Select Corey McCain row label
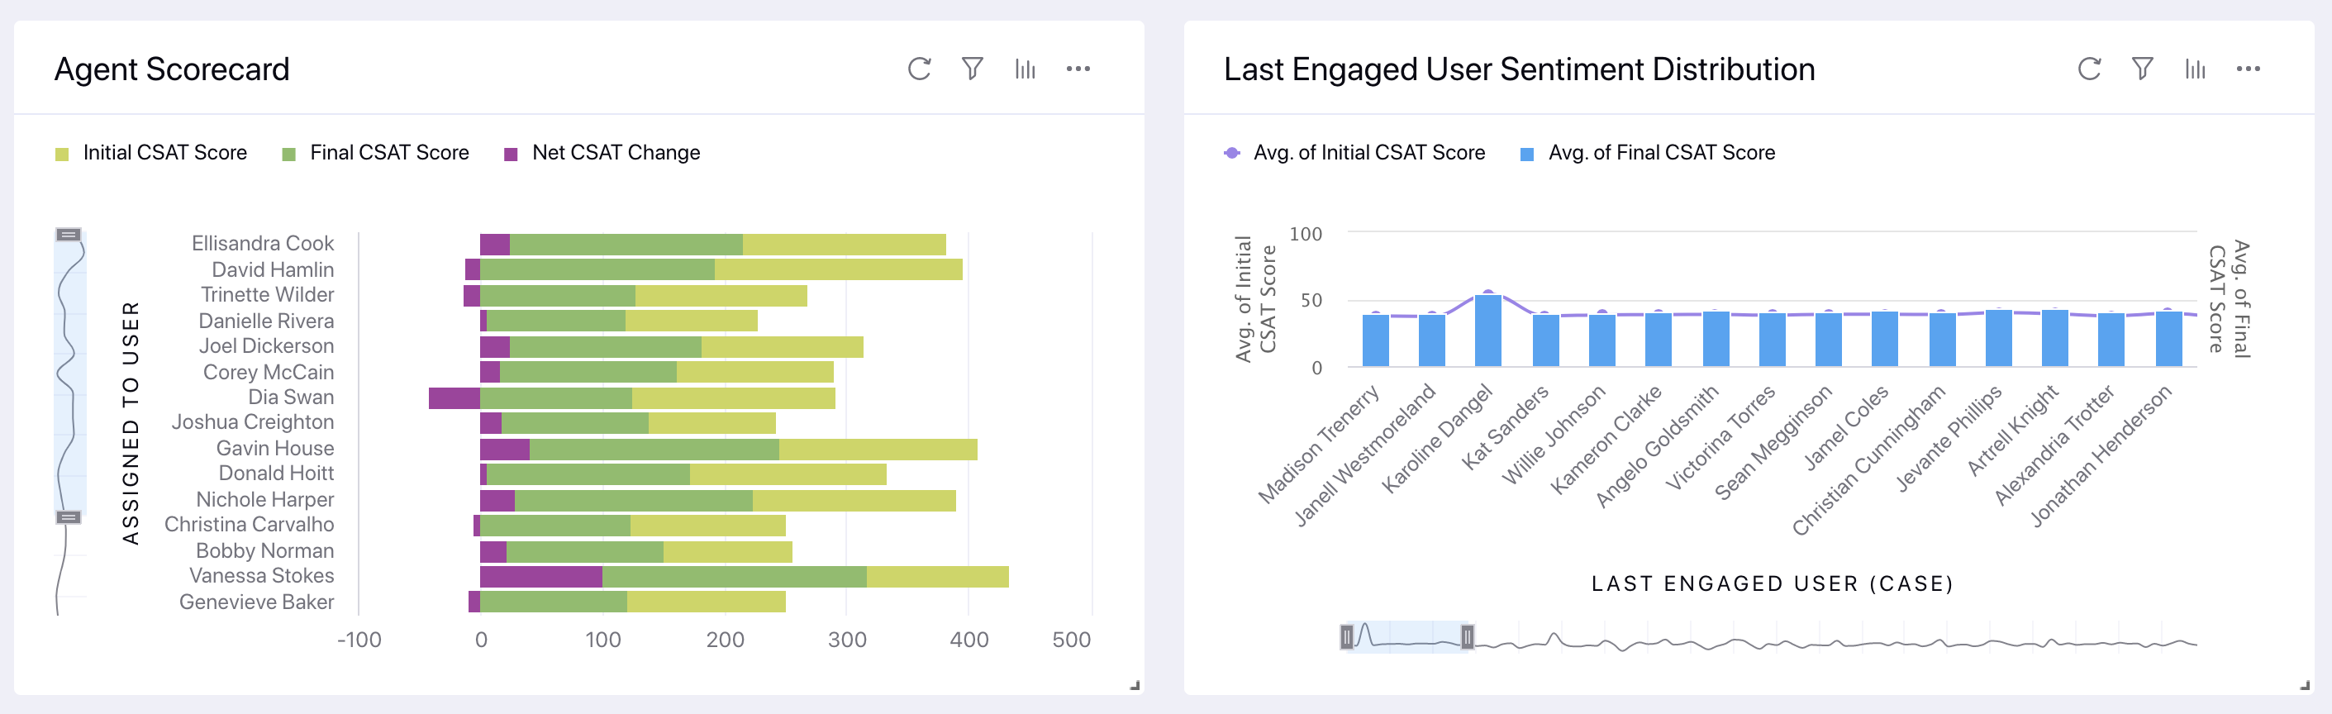Screen dimensions: 2332x714 268,372
